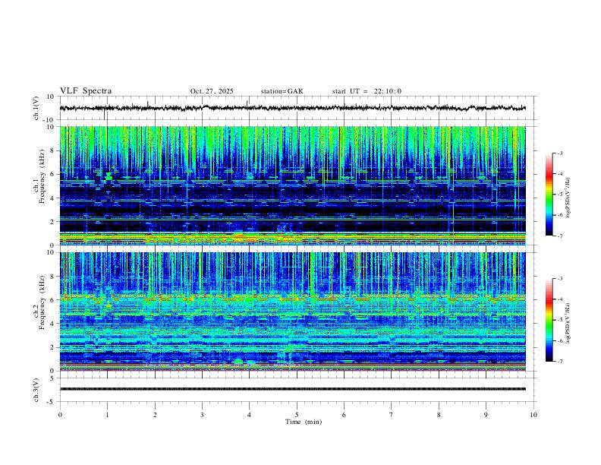This screenshot has width=601, height=465.
Task: Click the '-7' label on ch.2 colorbar
Action: 559,362
